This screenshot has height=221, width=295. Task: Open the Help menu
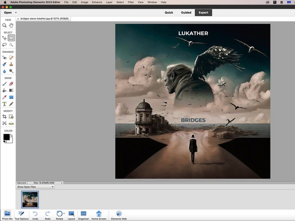click(163, 2)
